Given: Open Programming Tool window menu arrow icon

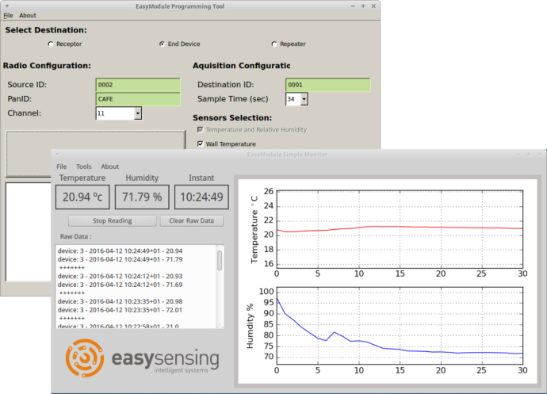Looking at the screenshot, I should 7,6.
